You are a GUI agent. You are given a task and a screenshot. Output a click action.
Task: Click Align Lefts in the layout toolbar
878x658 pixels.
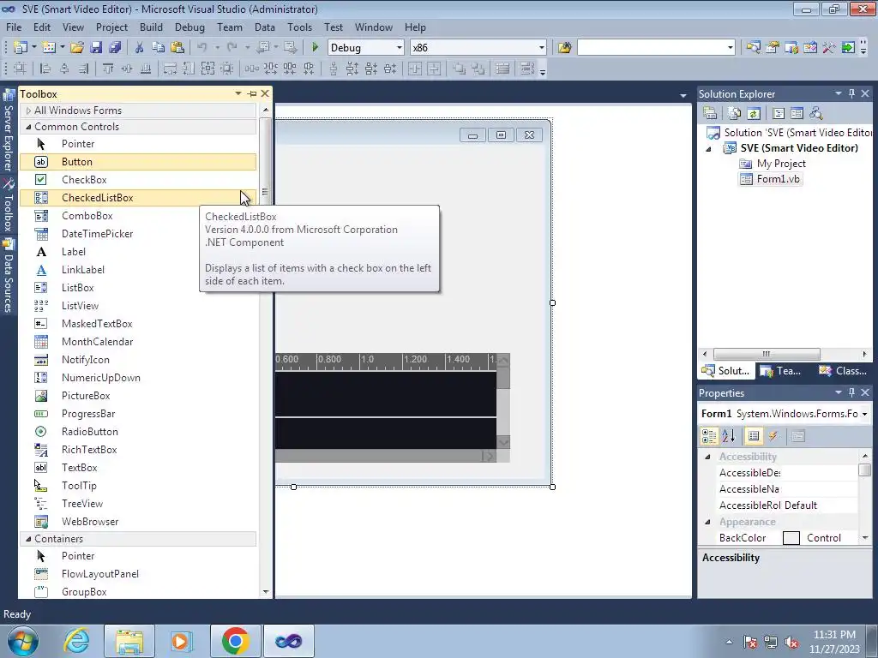(45, 69)
